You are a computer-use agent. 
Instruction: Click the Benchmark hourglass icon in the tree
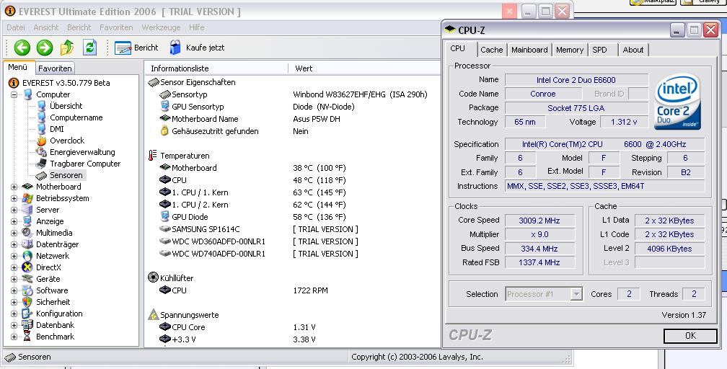click(28, 337)
